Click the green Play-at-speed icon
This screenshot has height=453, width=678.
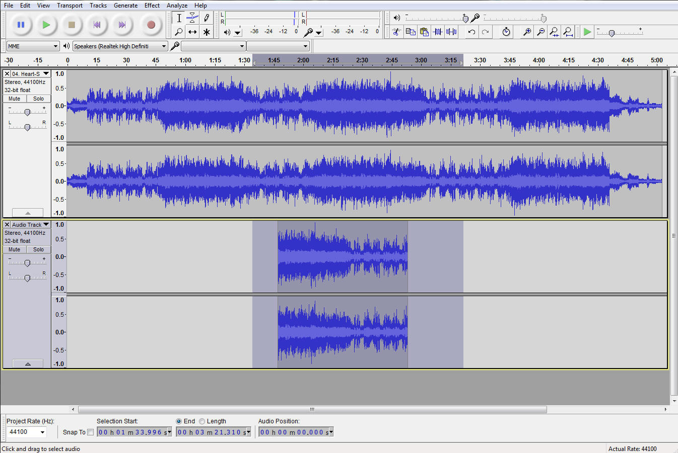(587, 32)
